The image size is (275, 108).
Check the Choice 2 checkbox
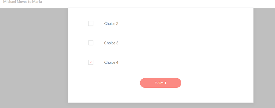point(91,23)
